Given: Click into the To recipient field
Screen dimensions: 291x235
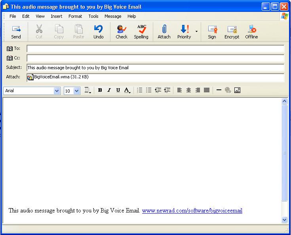Looking at the screenshot, I should [x=156, y=49].
